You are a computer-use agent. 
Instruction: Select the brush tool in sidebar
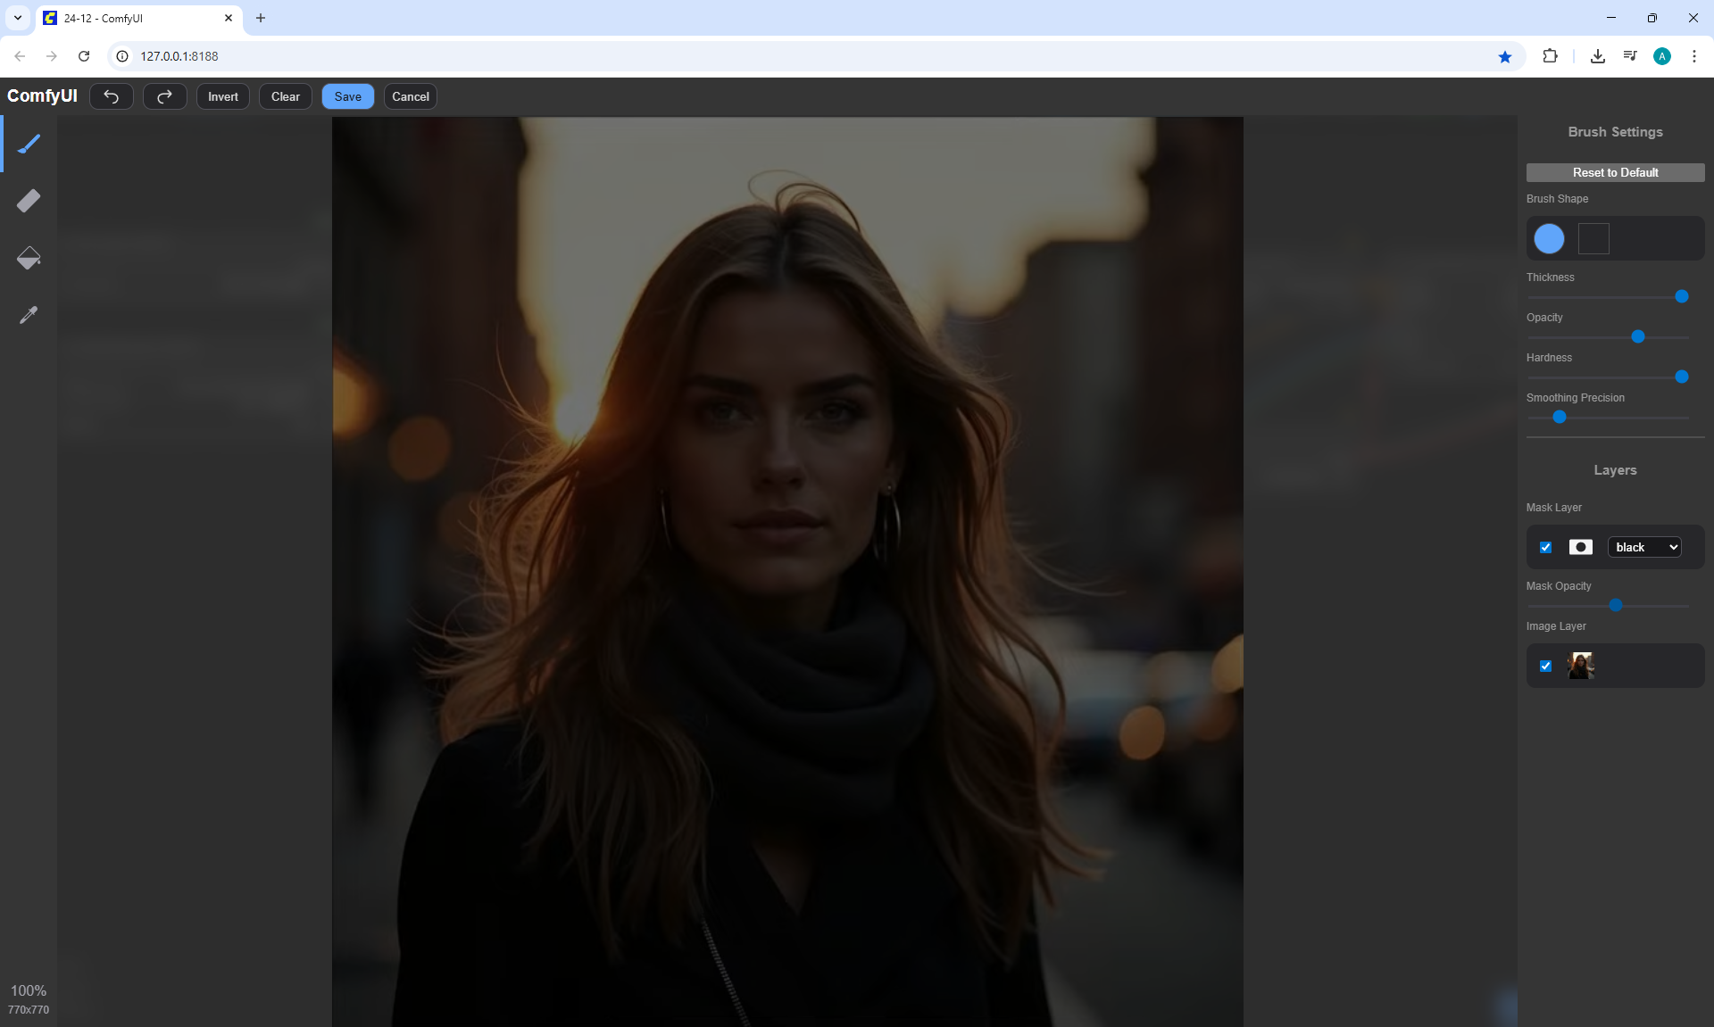pos(29,144)
